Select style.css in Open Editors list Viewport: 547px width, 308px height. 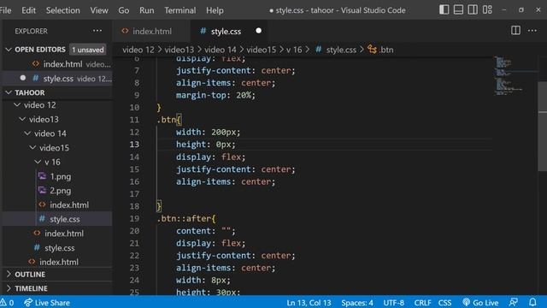click(57, 78)
